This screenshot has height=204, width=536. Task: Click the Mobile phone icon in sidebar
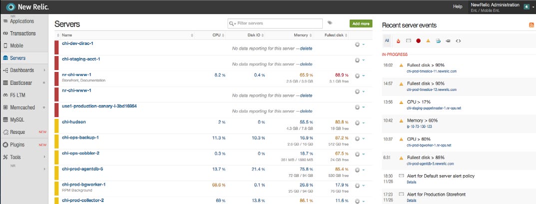coord(5,45)
